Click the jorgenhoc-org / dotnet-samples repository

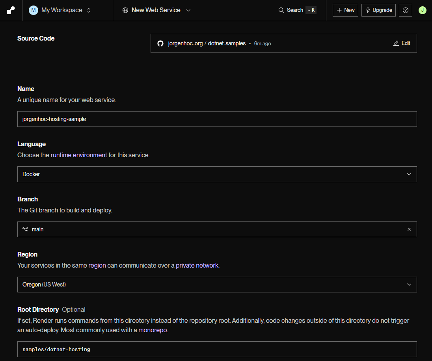click(207, 43)
